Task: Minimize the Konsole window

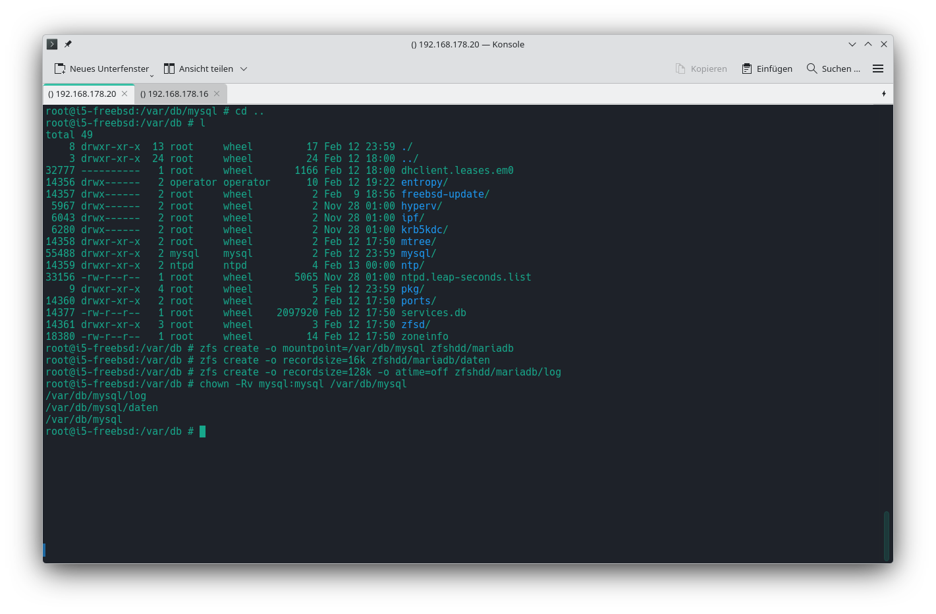Action: pyautogui.click(x=852, y=44)
